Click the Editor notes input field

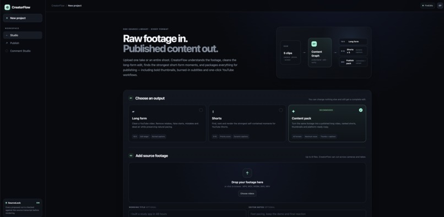pos(307,214)
